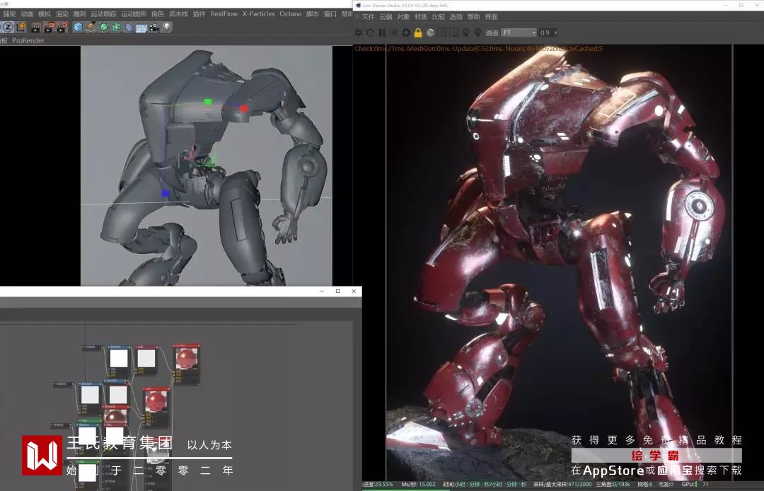Open Live Viewer settings gear icon
The image size is (764, 491).
pyautogui.click(x=406, y=33)
